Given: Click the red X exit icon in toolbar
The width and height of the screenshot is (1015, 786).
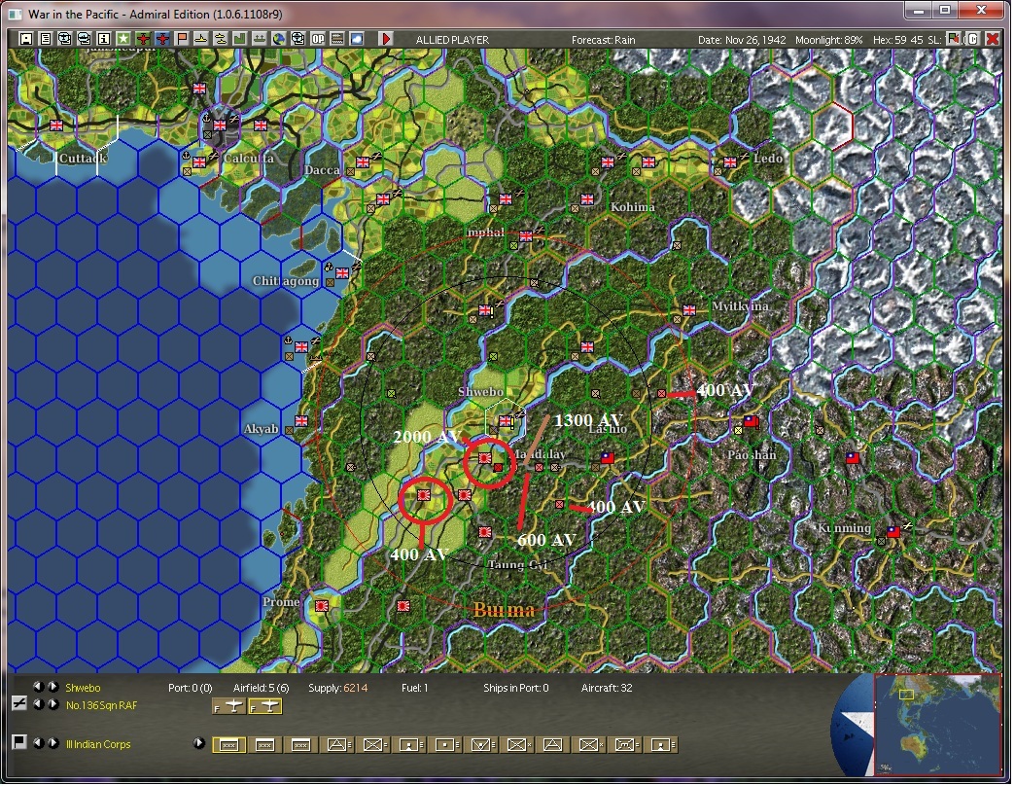Looking at the screenshot, I should (x=992, y=39).
